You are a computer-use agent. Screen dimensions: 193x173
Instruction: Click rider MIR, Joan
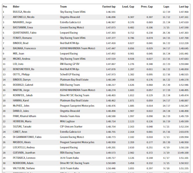[18, 54]
